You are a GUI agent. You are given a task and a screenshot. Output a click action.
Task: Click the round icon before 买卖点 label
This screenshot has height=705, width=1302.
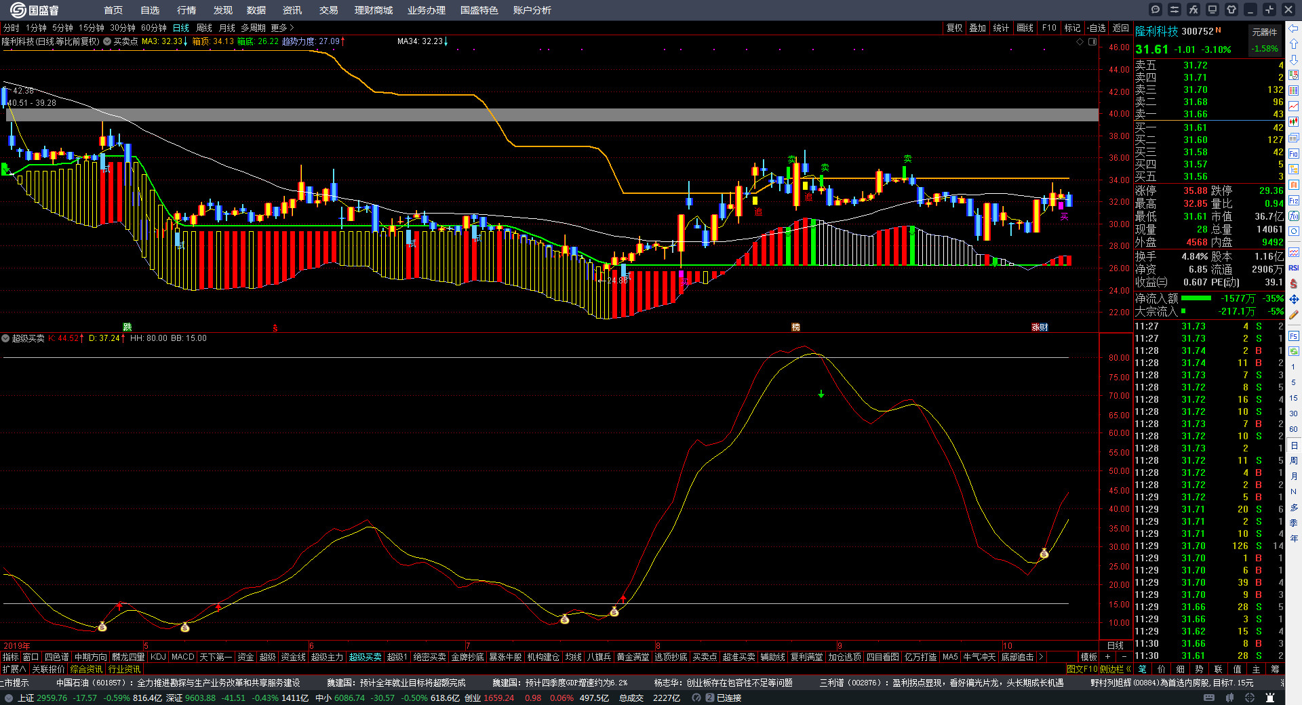tap(107, 41)
